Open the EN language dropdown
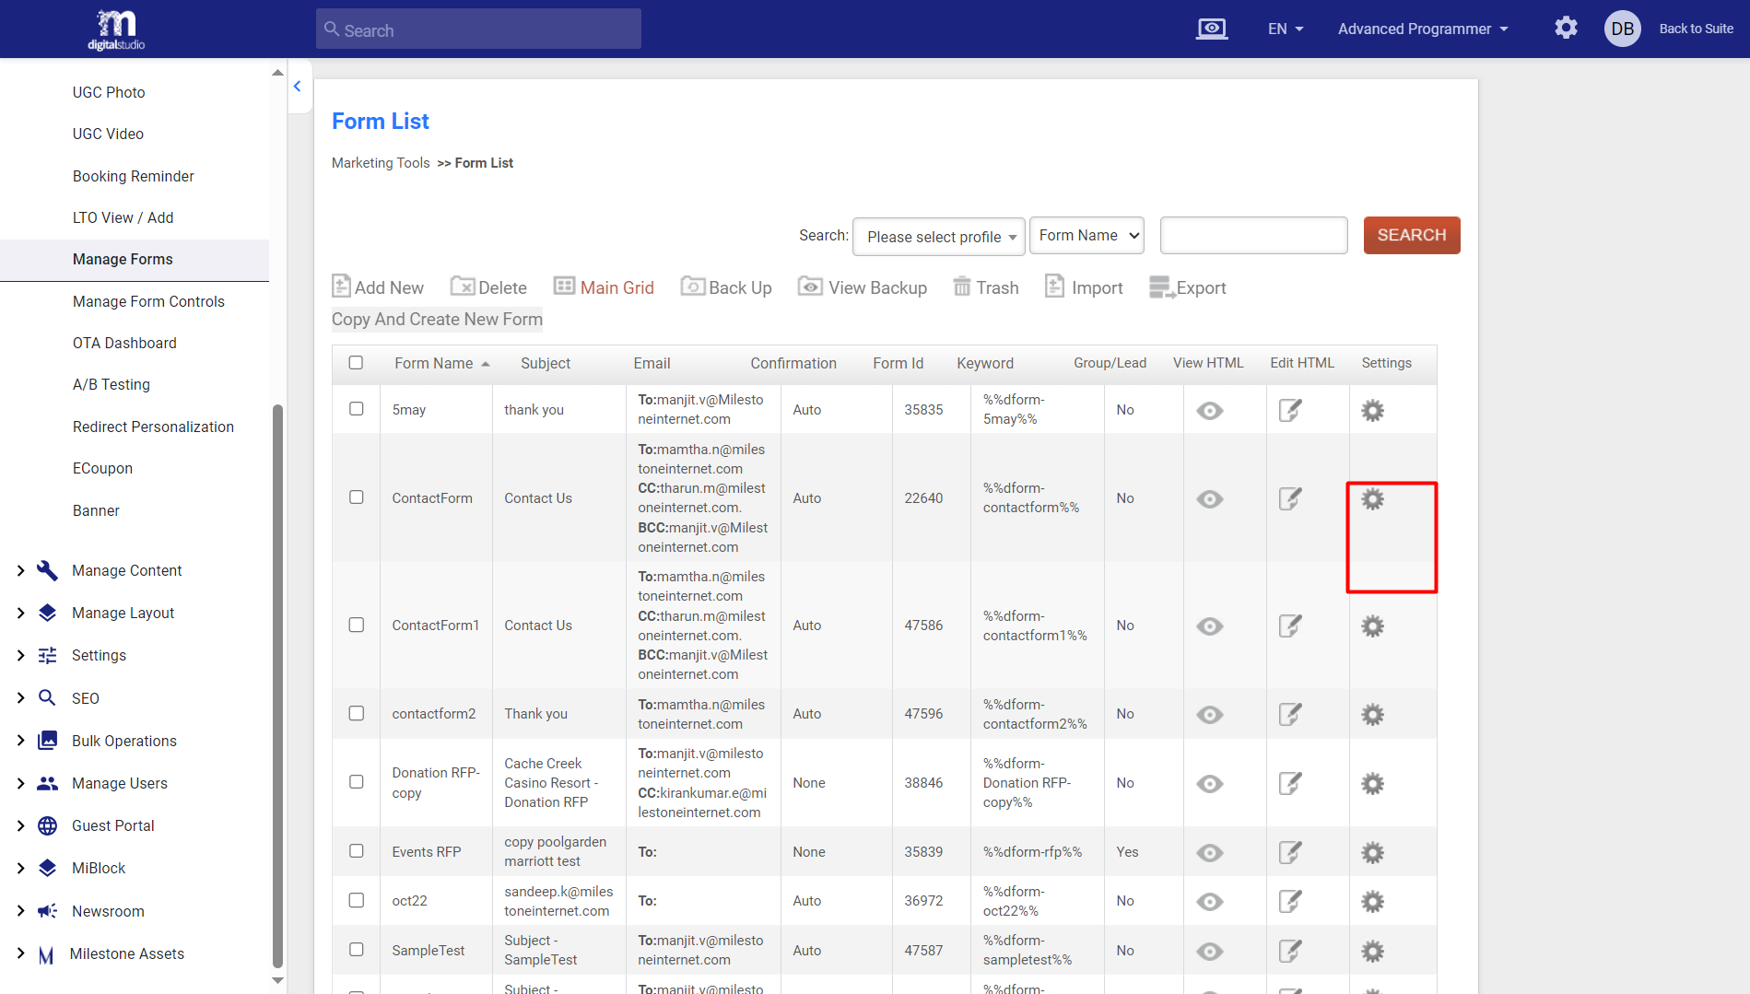1750x994 pixels. click(x=1286, y=29)
